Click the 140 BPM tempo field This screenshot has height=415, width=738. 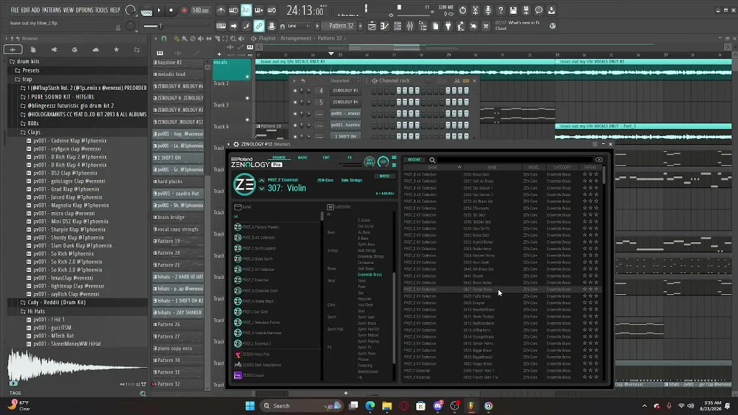200,10
